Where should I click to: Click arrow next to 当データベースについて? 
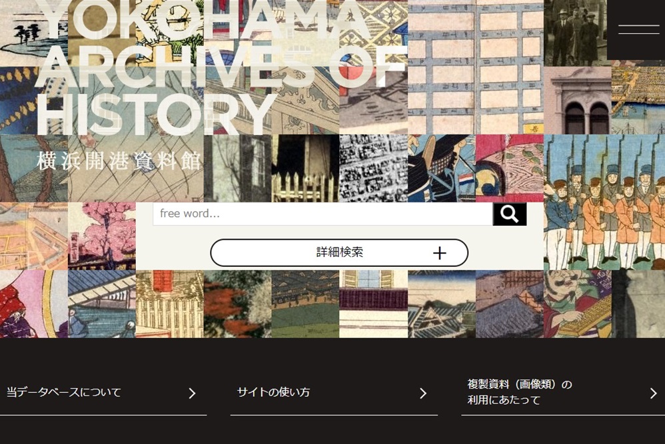click(x=192, y=393)
